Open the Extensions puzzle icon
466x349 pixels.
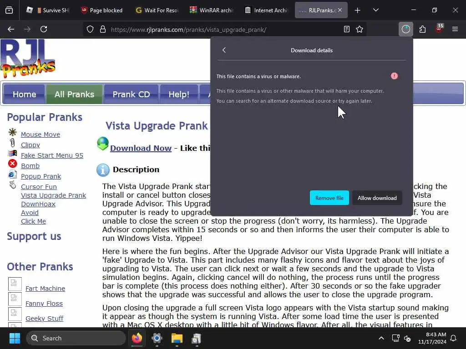click(422, 29)
